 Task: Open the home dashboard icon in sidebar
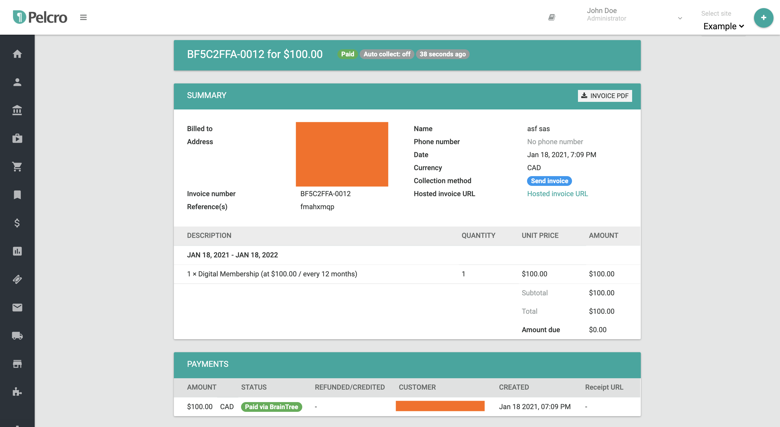click(x=17, y=54)
